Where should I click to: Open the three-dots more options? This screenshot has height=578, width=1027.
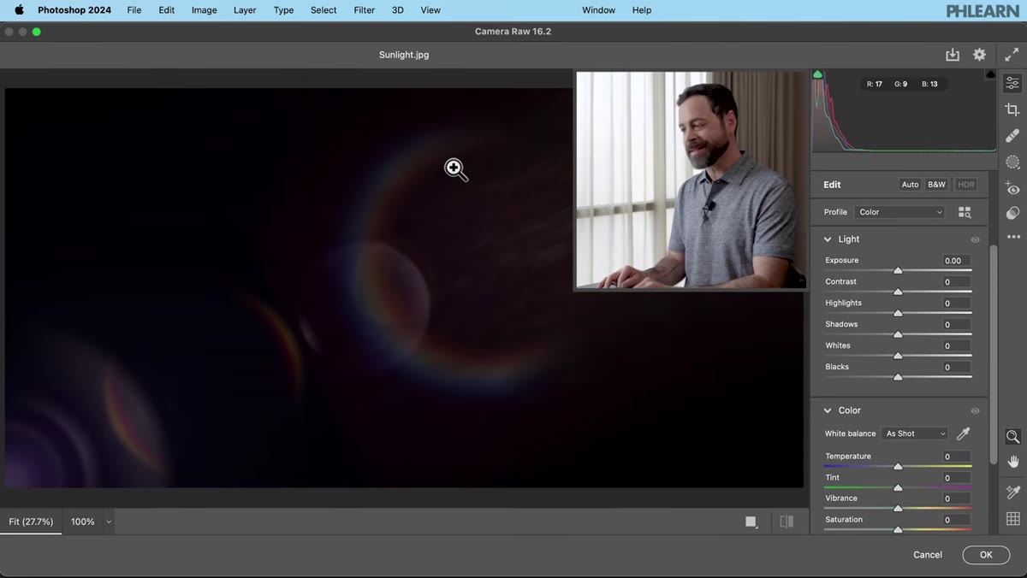1013,237
